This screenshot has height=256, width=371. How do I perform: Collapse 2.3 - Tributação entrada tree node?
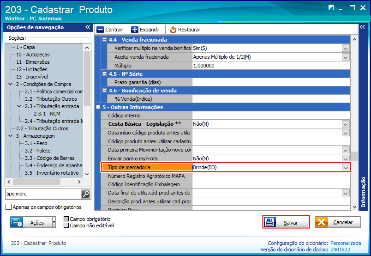(19, 106)
